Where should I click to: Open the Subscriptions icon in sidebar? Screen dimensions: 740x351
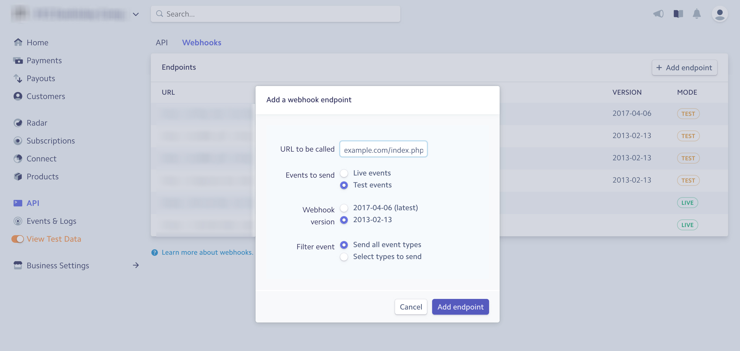[x=18, y=141]
